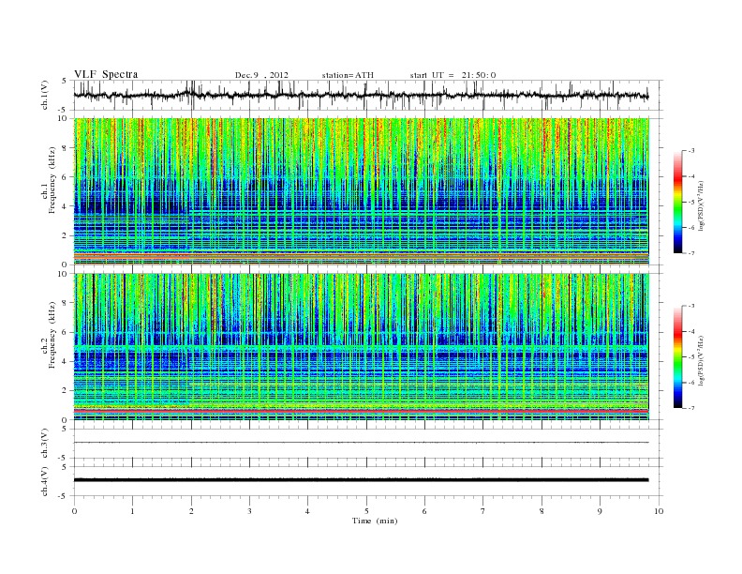Viewport: 742px width, 574px height.
Task: Click the 'ch.3(V)' axis label
Action: pyautogui.click(x=45, y=444)
